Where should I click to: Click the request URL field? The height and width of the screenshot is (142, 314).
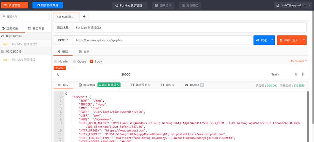pyautogui.click(x=162, y=40)
